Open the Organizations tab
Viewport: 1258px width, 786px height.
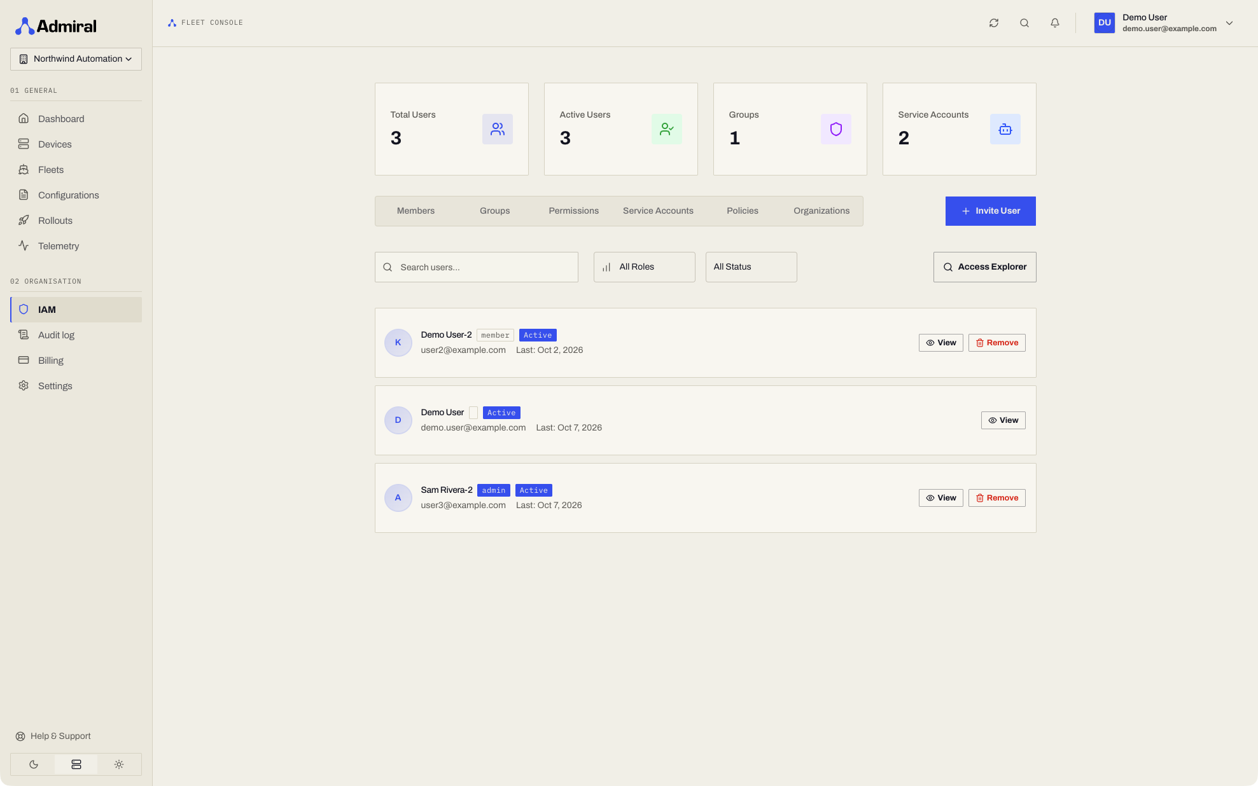click(821, 211)
